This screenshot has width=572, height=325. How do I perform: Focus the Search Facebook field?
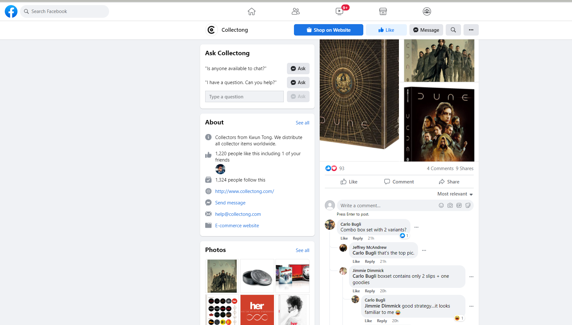pos(65,11)
